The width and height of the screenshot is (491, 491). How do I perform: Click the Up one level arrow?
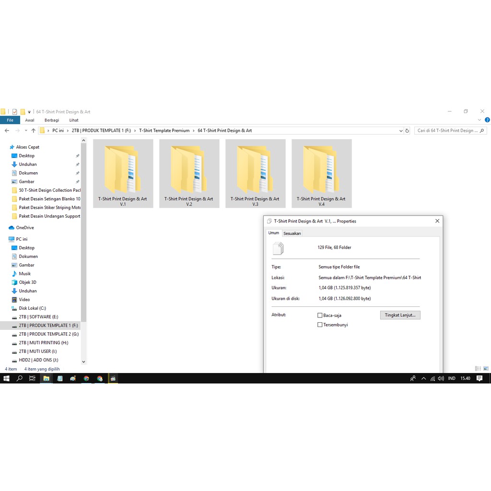pos(33,130)
